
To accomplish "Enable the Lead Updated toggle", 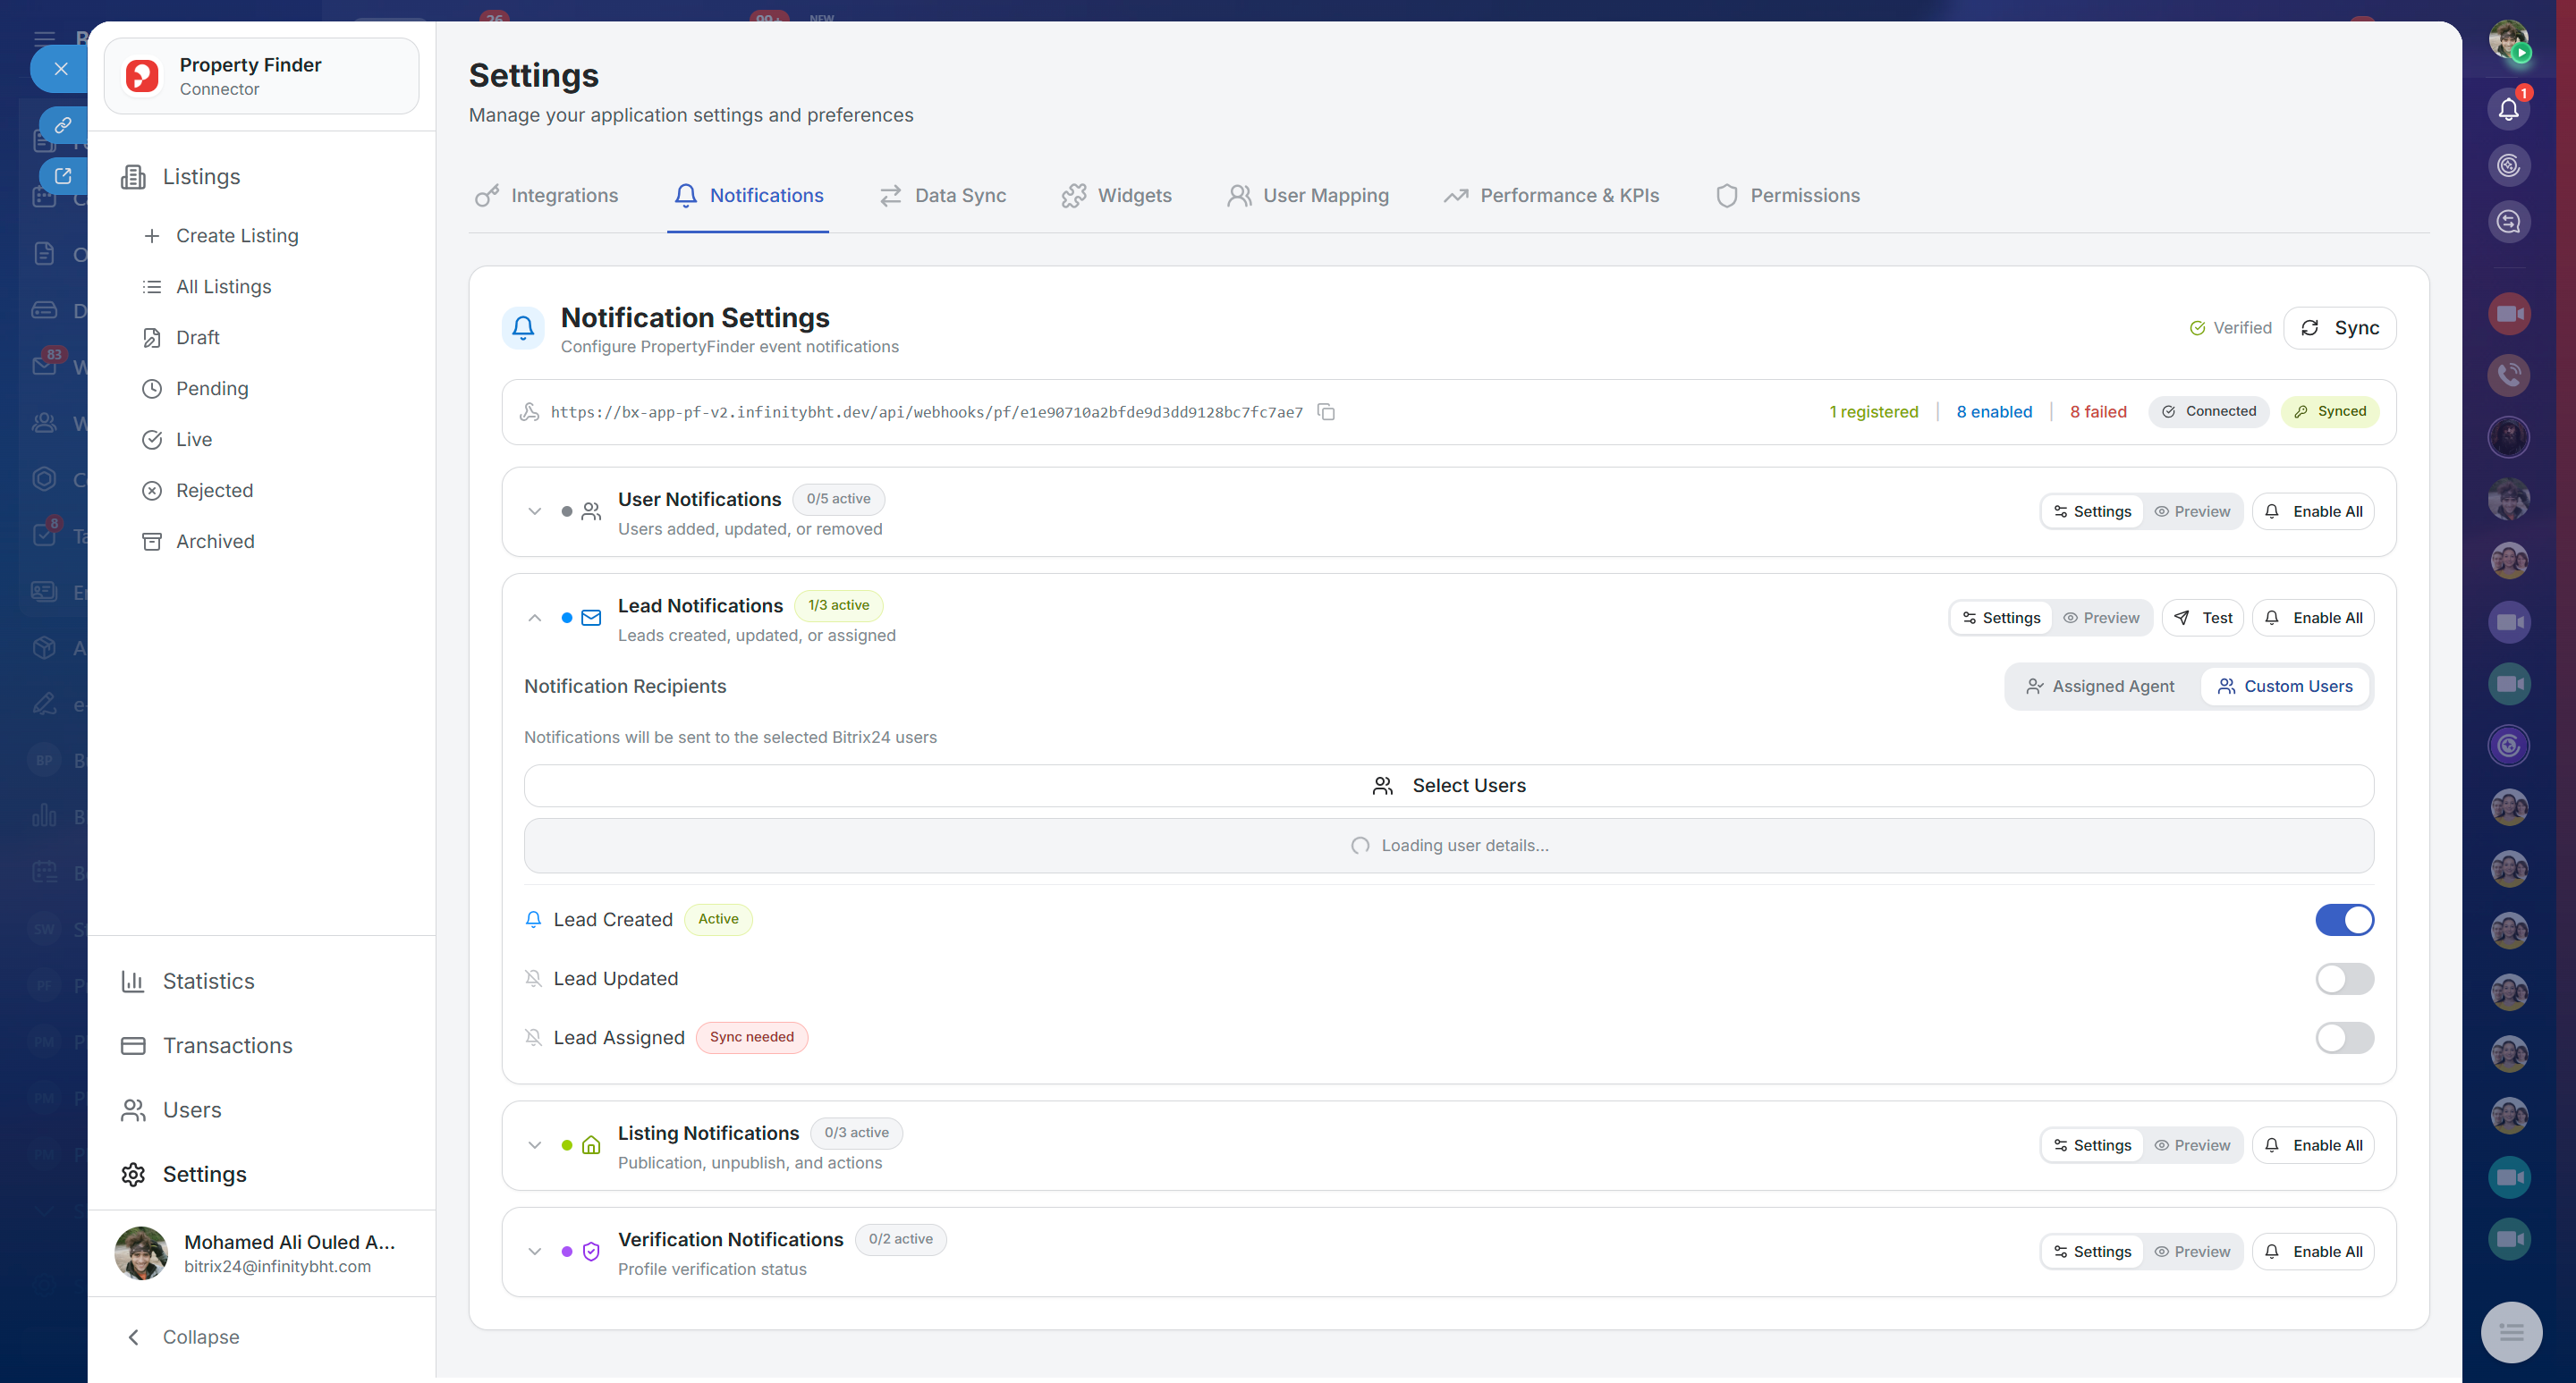I will (2343, 978).
